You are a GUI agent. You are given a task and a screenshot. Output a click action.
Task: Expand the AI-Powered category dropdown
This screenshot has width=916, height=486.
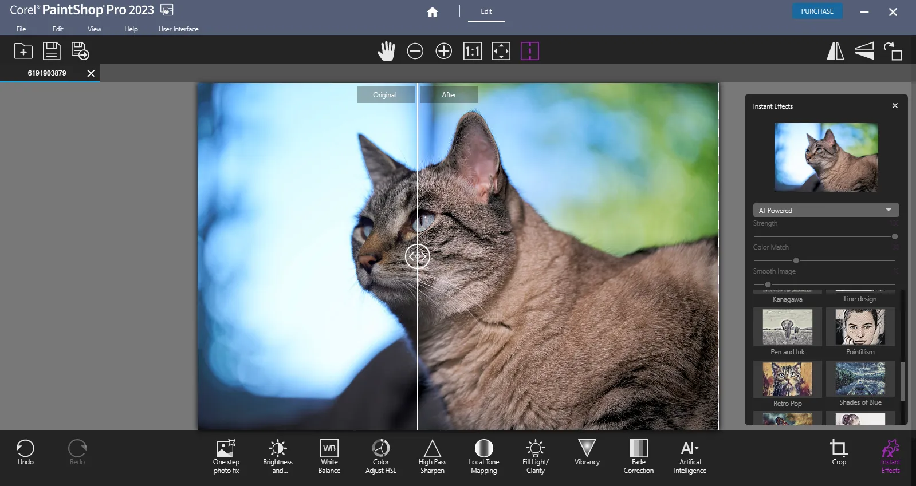tap(826, 210)
